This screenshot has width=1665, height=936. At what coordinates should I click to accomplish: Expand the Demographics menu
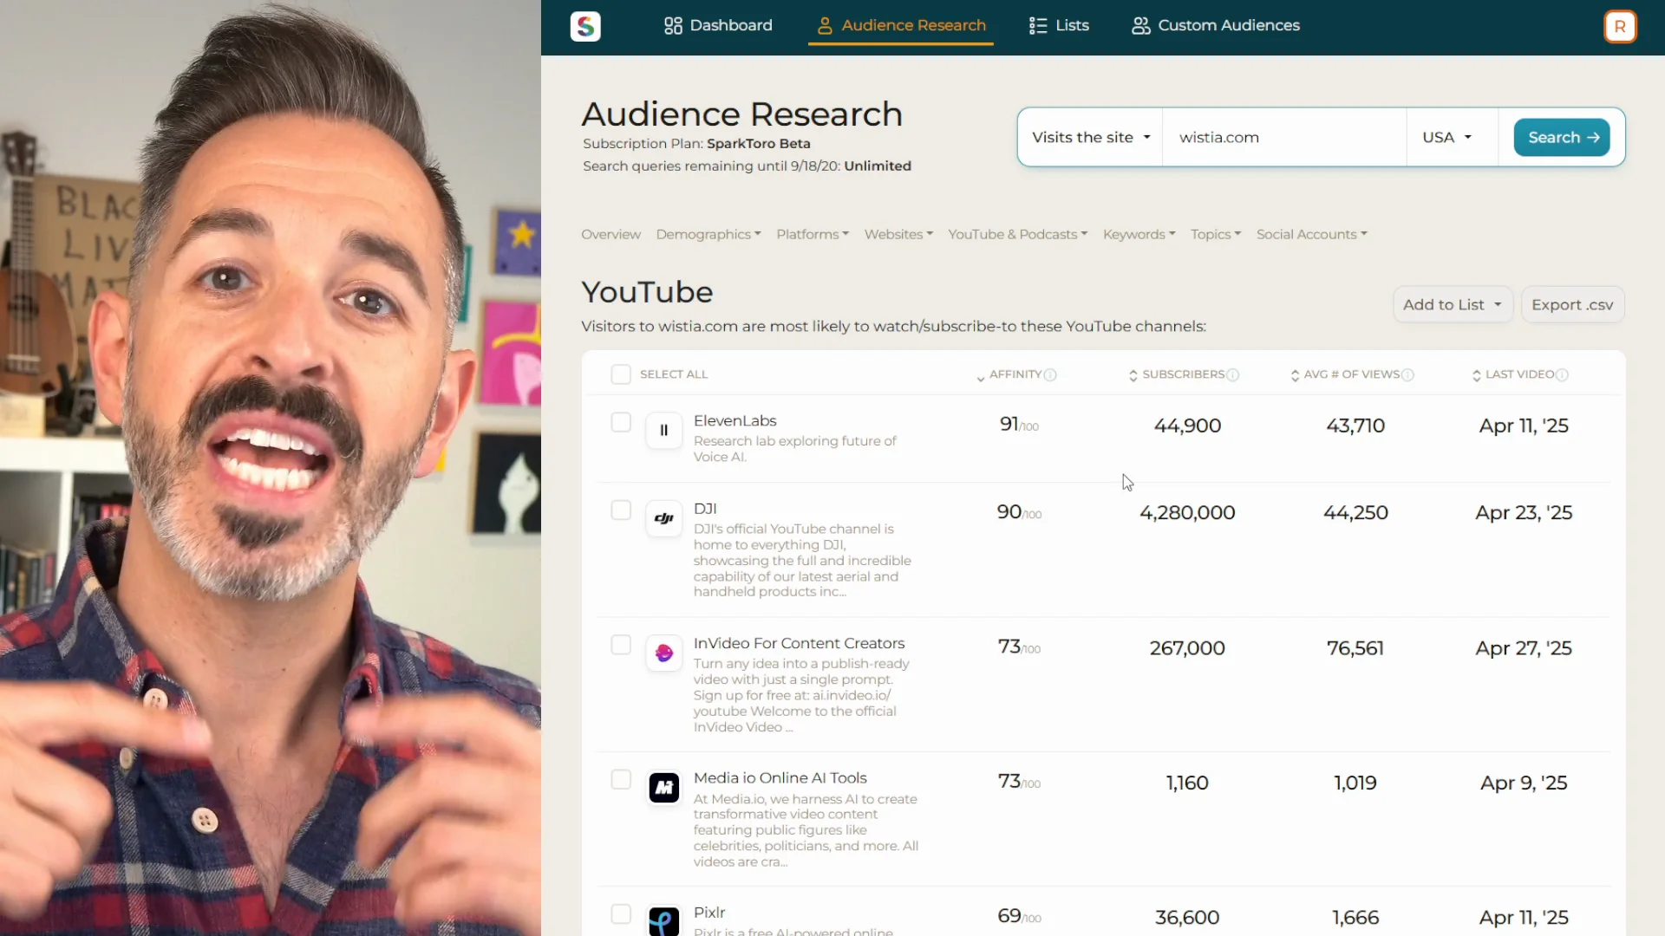point(708,234)
